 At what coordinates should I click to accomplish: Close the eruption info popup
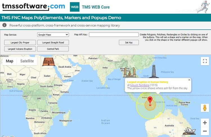point(189,80)
